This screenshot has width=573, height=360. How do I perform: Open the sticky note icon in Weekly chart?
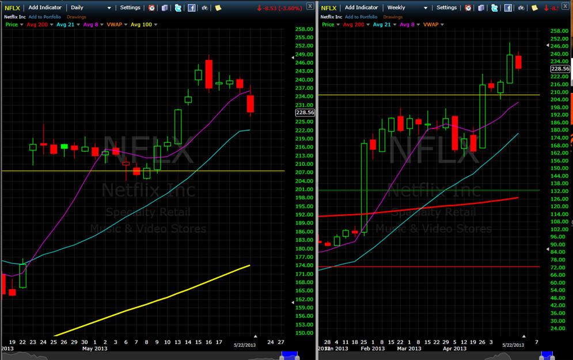click(534, 7)
